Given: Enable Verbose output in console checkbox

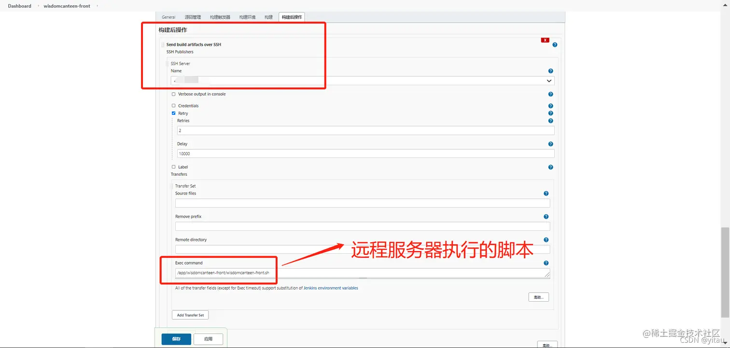Looking at the screenshot, I should point(174,94).
